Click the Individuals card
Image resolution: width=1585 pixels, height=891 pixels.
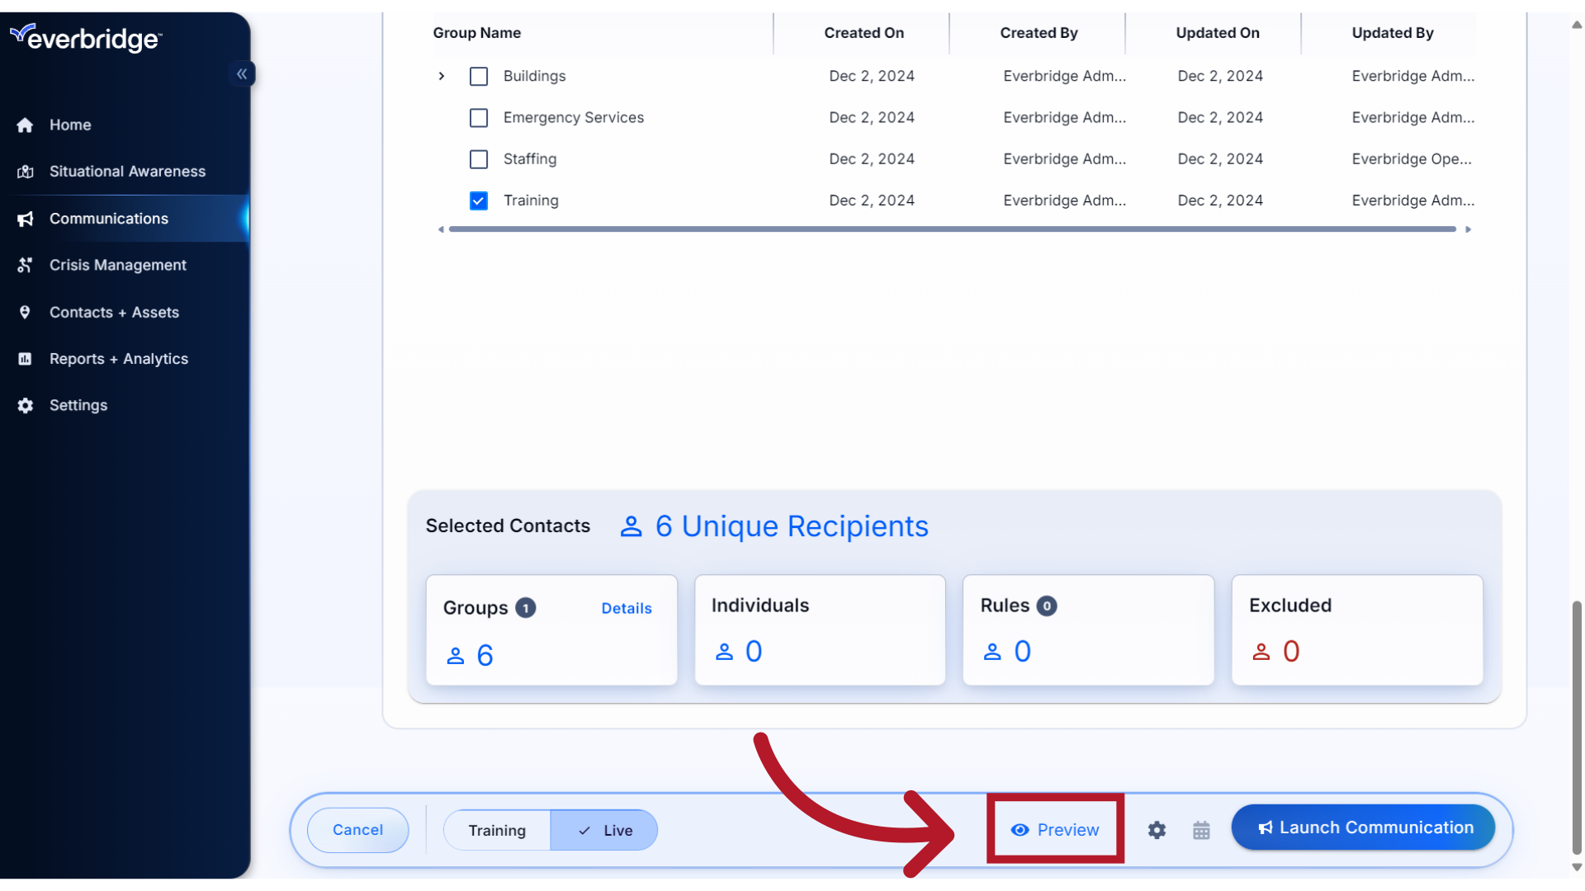click(x=820, y=630)
